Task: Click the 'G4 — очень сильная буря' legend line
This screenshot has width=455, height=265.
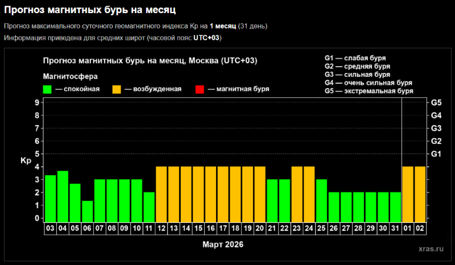Action: click(x=368, y=82)
